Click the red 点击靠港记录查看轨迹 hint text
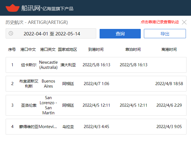The image size is (191, 148). 160,22
